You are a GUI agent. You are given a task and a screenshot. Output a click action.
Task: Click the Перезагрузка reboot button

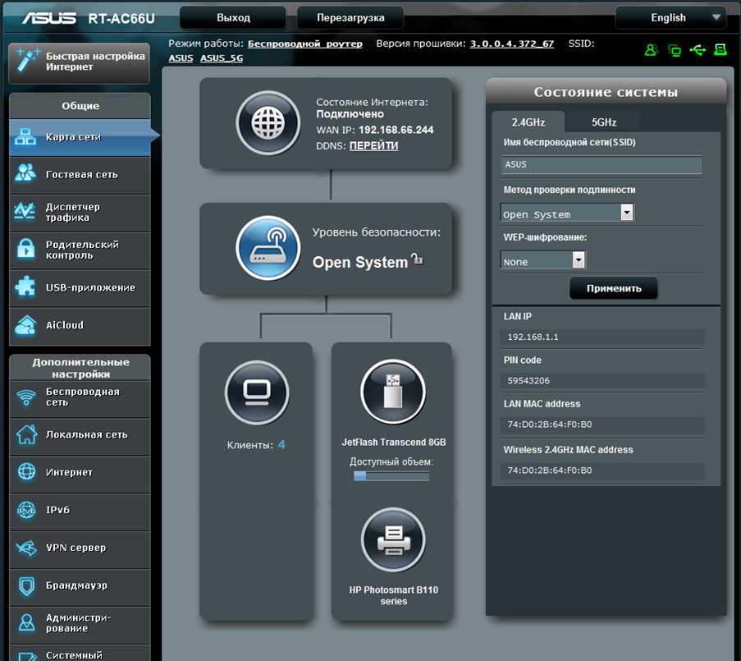(350, 17)
